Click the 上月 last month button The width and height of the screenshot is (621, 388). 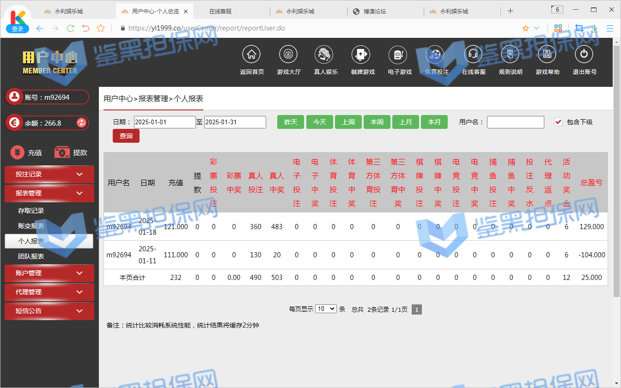click(x=405, y=122)
